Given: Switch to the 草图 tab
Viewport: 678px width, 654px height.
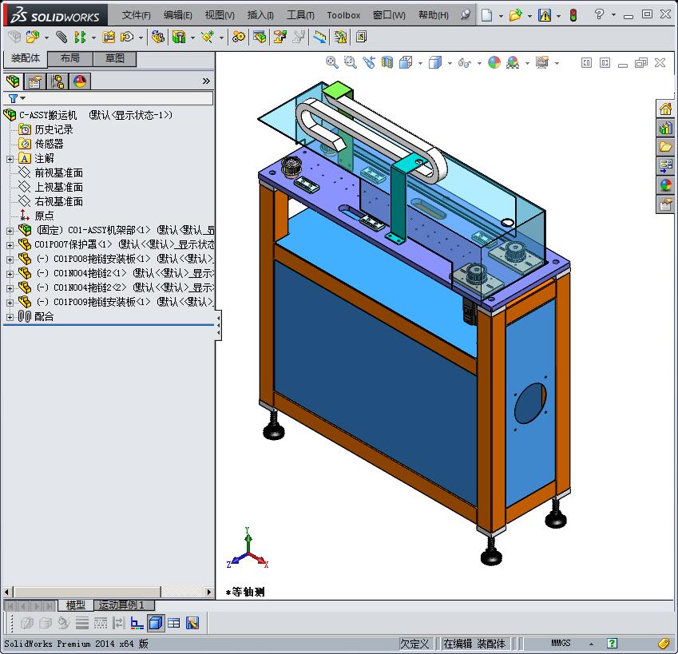Looking at the screenshot, I should [114, 58].
